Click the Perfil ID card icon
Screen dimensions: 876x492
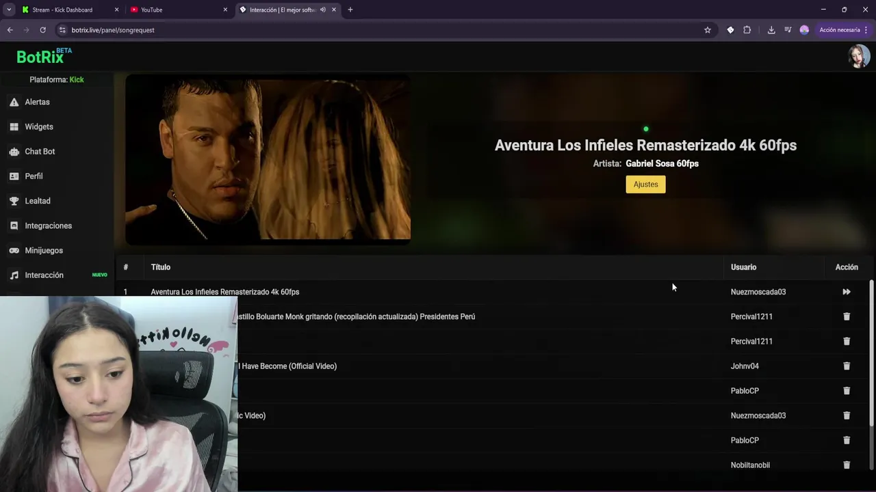point(14,176)
